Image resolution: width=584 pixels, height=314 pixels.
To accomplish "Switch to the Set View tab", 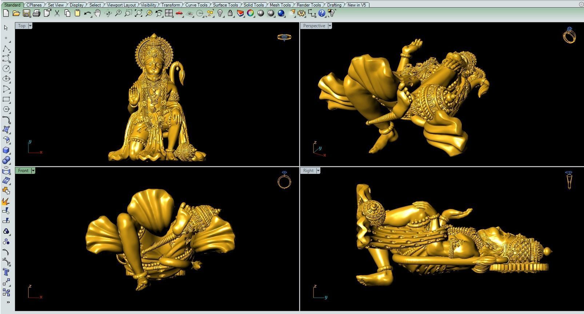I will coord(56,5).
